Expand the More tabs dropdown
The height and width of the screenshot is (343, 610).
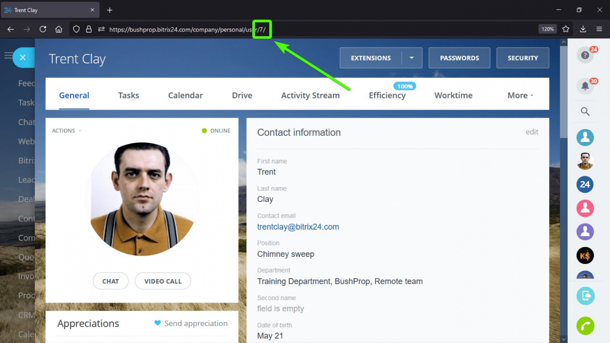click(520, 95)
